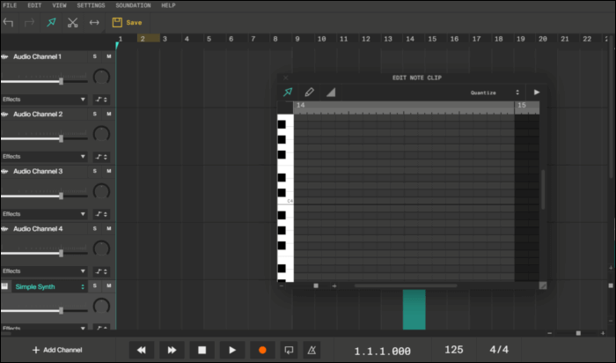Mute Audio Channel 1
This screenshot has height=363, width=616.
click(x=108, y=56)
